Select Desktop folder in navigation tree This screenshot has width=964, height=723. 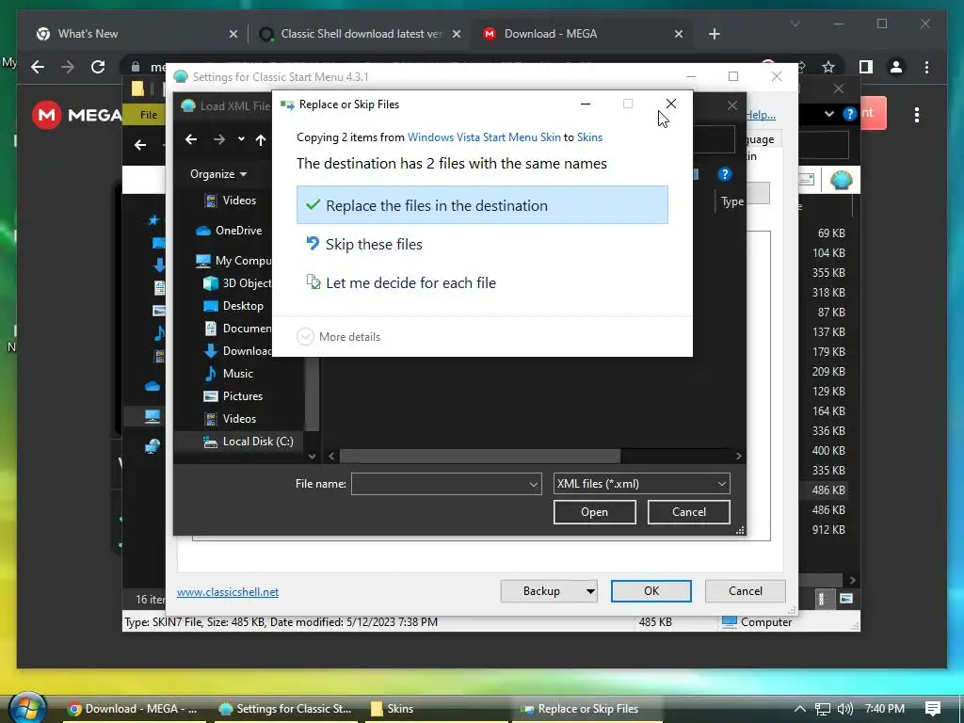[x=233, y=306]
